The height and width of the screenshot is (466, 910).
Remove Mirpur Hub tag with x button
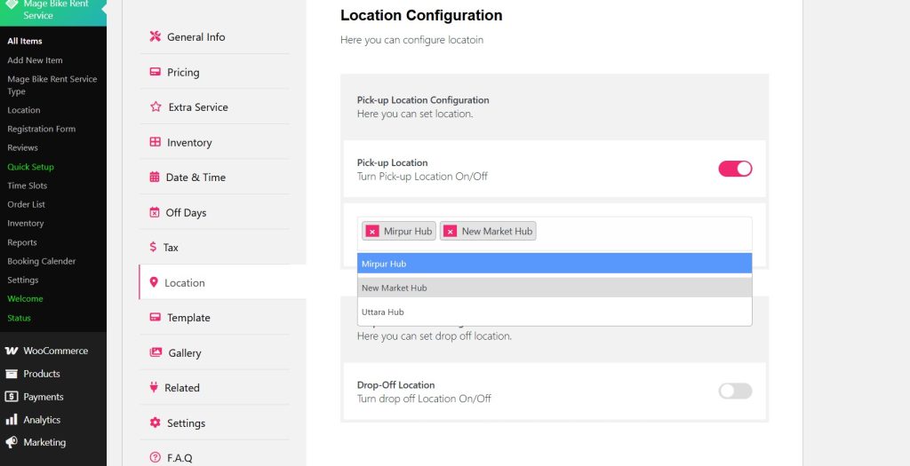click(x=372, y=232)
